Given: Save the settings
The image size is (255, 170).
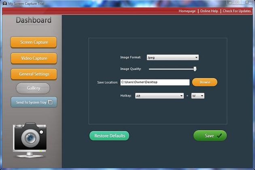Looking at the screenshot, I should pos(210,136).
